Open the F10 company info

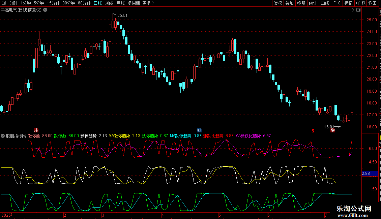[x=337, y=3]
